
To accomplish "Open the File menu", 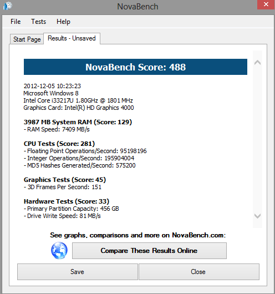I will click(16, 22).
